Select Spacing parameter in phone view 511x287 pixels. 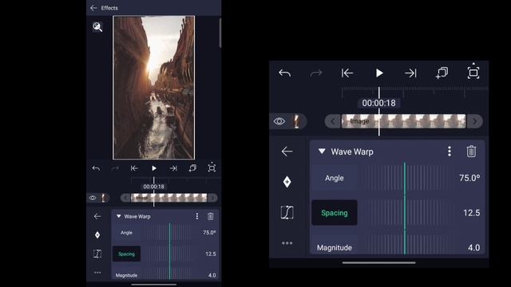[126, 254]
